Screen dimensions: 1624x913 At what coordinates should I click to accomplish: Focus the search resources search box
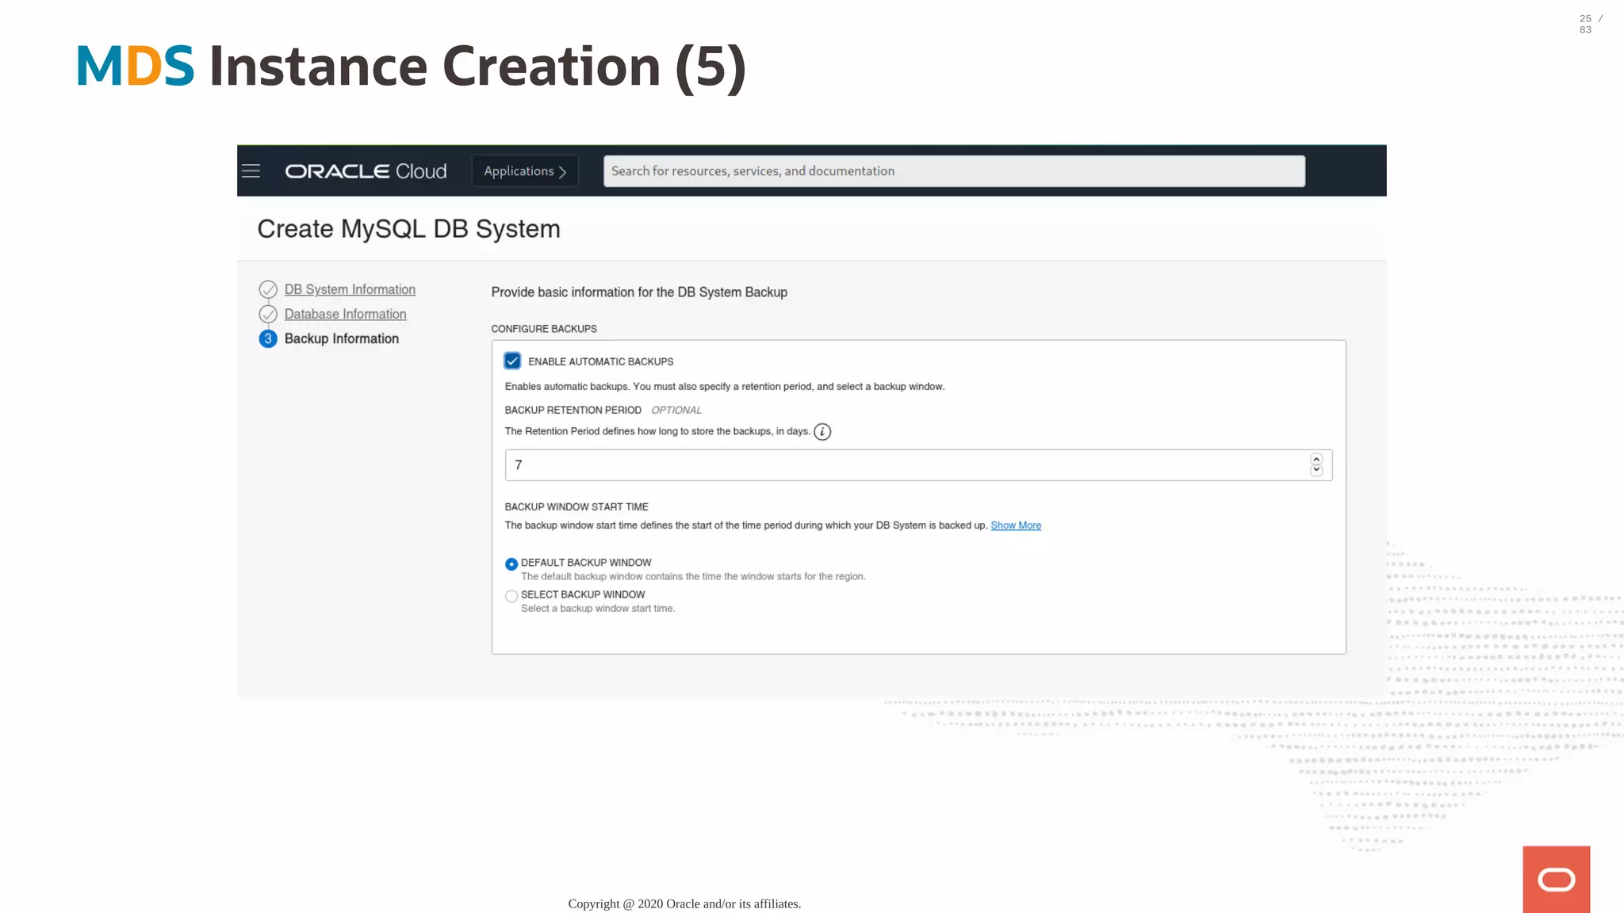[x=953, y=171]
